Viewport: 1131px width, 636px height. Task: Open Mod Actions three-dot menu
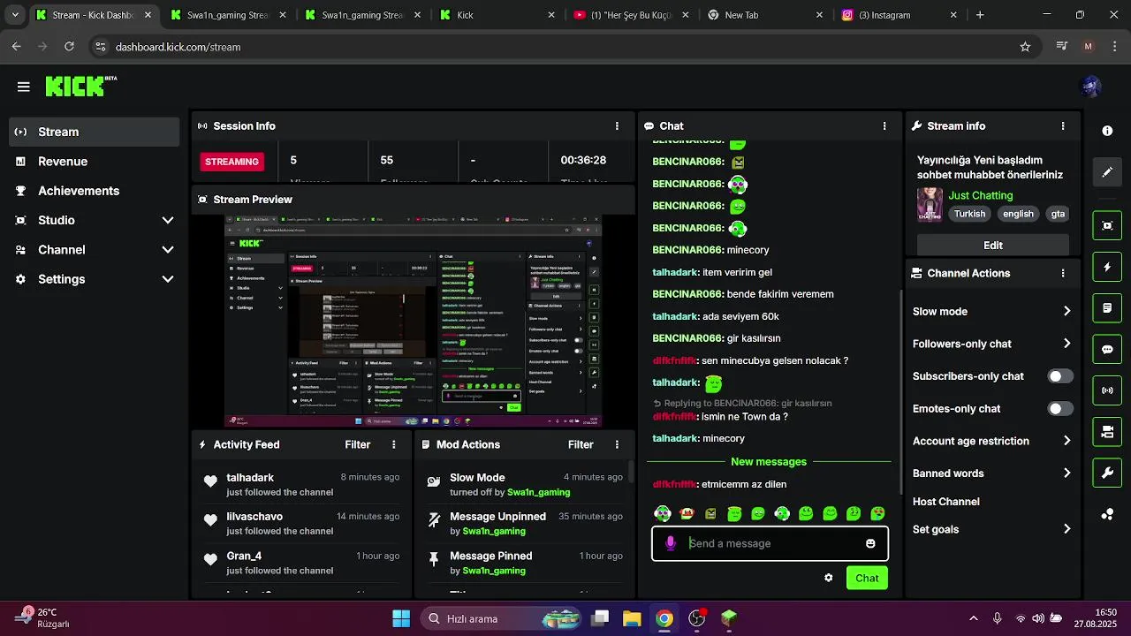click(617, 445)
